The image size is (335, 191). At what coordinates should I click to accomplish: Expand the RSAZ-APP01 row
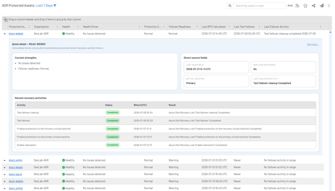coord(4,160)
